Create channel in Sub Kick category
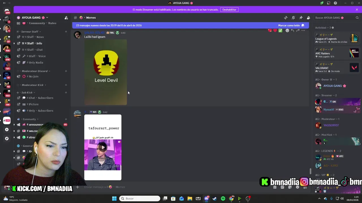The image size is (362, 203). pos(66,92)
